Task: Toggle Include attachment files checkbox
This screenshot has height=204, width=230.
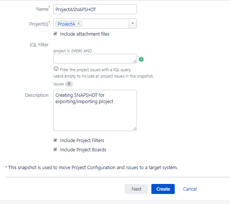Action: pyautogui.click(x=56, y=34)
